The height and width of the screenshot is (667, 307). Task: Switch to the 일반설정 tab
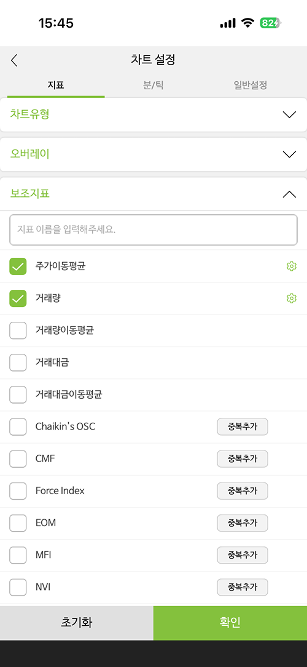click(x=251, y=85)
